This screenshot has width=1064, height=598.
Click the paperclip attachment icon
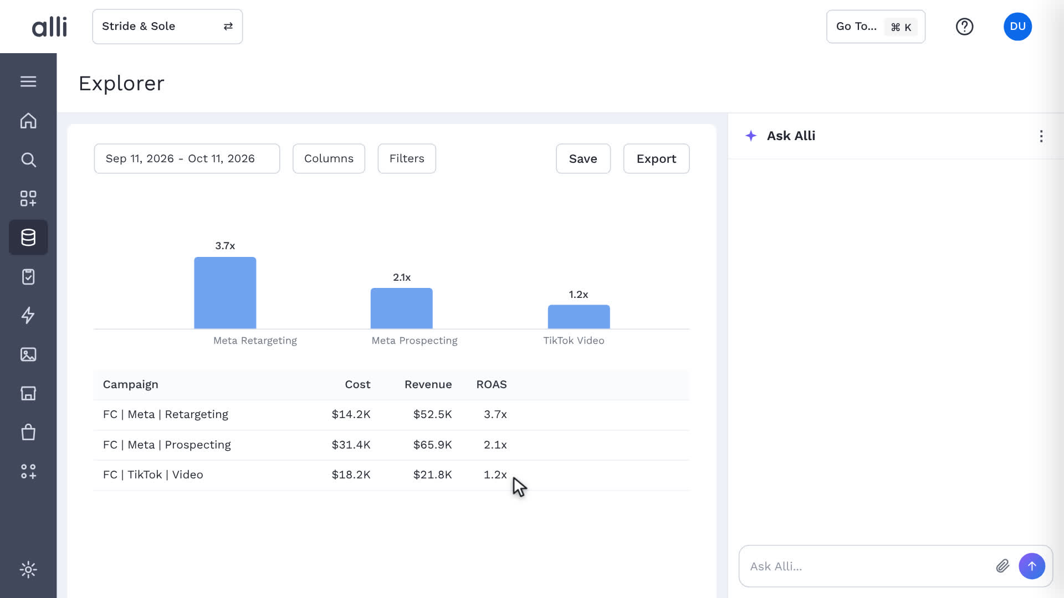(x=1002, y=566)
